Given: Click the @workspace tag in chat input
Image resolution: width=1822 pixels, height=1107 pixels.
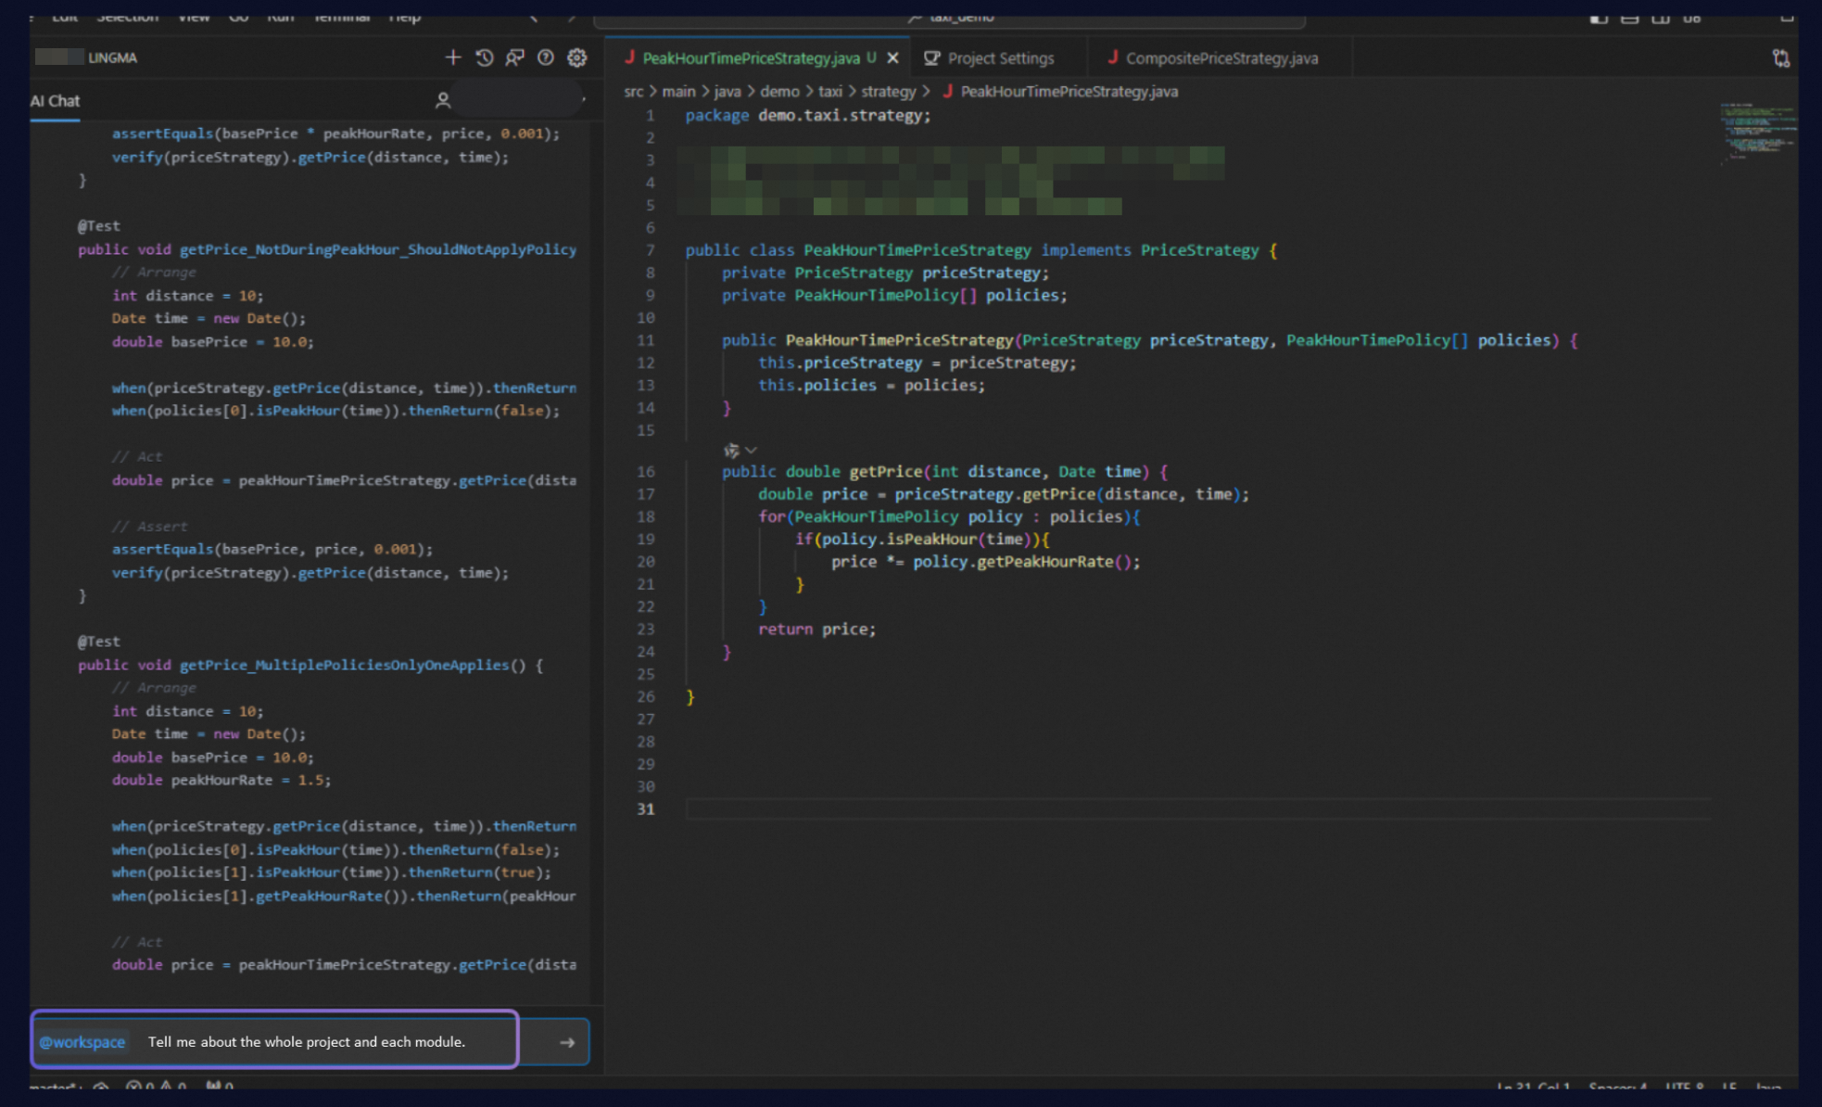Looking at the screenshot, I should tap(82, 1042).
